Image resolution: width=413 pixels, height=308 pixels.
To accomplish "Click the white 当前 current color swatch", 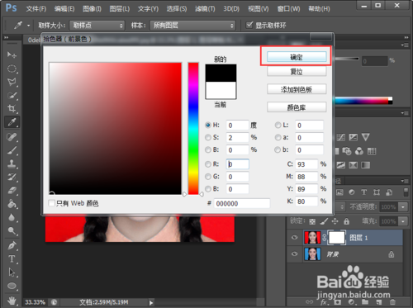I will [x=221, y=90].
